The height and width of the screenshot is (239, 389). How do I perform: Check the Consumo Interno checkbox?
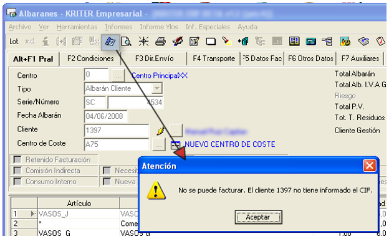point(17,182)
